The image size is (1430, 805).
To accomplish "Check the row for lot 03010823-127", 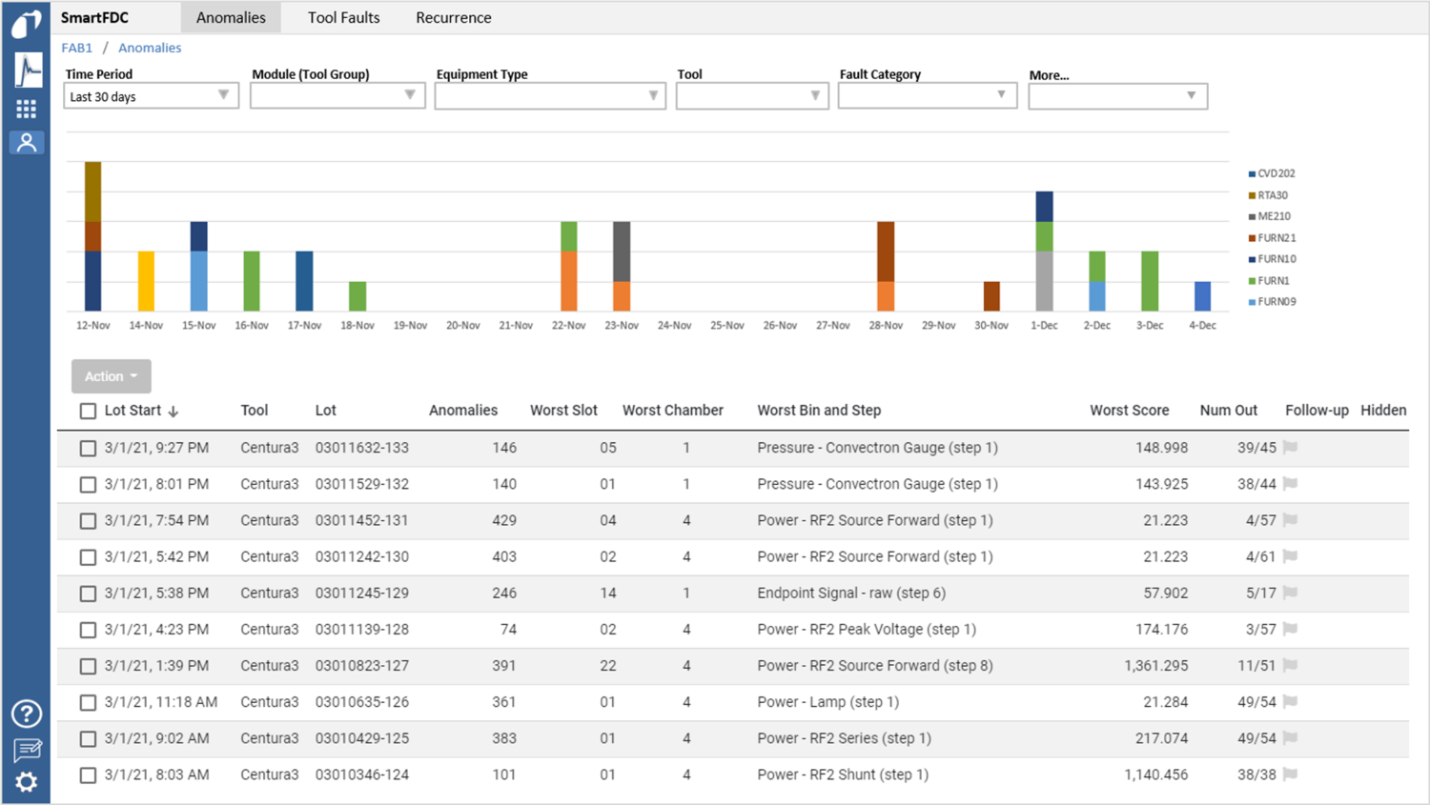I will coord(88,666).
